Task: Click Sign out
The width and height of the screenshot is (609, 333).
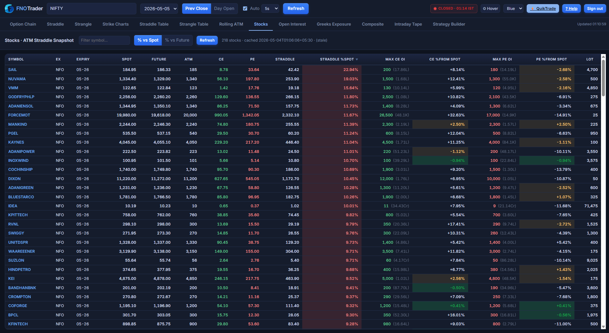Action: point(595,9)
